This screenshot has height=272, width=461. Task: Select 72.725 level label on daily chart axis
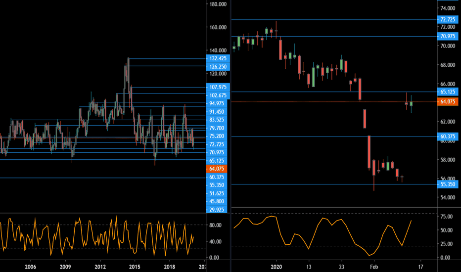tap(448, 20)
